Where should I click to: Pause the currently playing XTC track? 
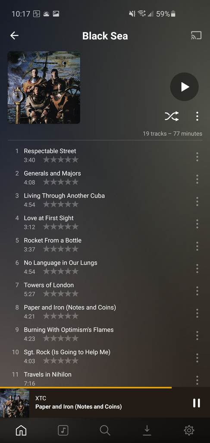pos(197,403)
